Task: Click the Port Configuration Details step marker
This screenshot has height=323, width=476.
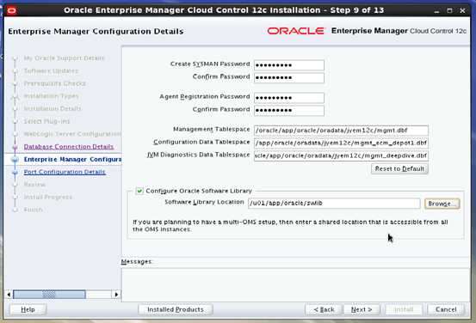Action: click(x=15, y=172)
